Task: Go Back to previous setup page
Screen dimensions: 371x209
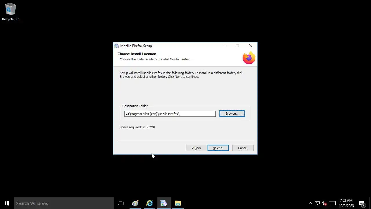Action: pos(196,148)
